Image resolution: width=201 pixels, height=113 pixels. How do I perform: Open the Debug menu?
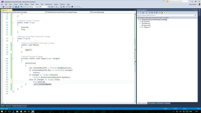tap(27, 4)
